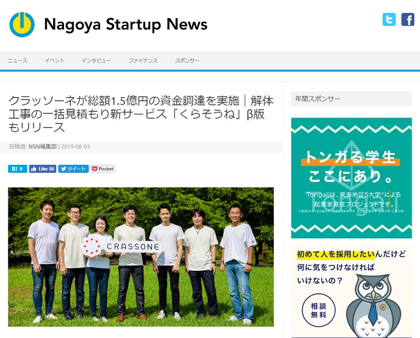
Task: Open the イベント menu item
Action: (x=55, y=60)
